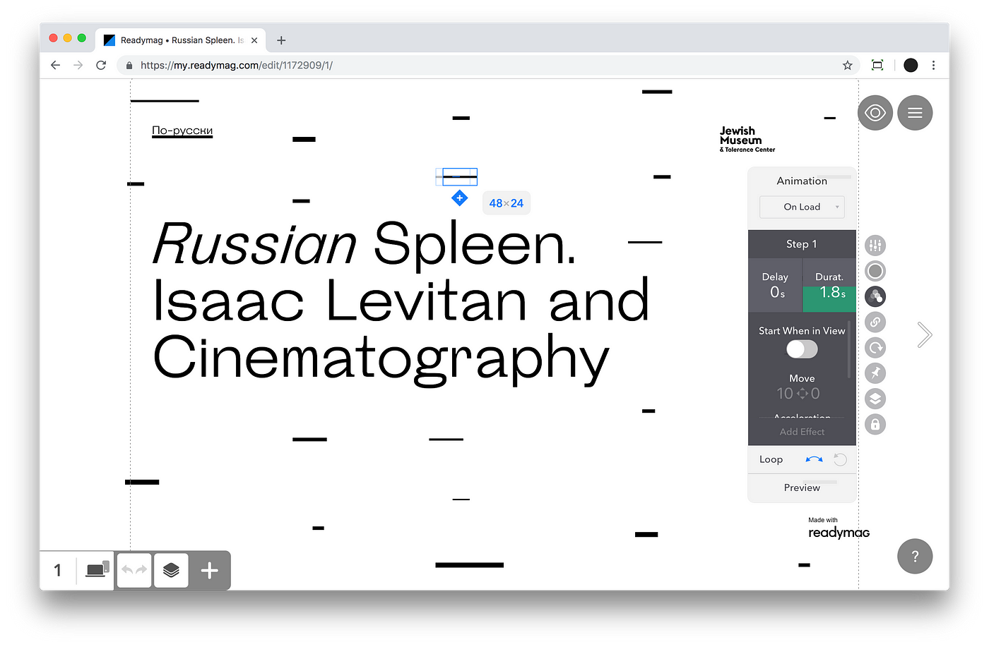
Task: Adjust the Durat. 1.8s value
Action: pos(829,285)
